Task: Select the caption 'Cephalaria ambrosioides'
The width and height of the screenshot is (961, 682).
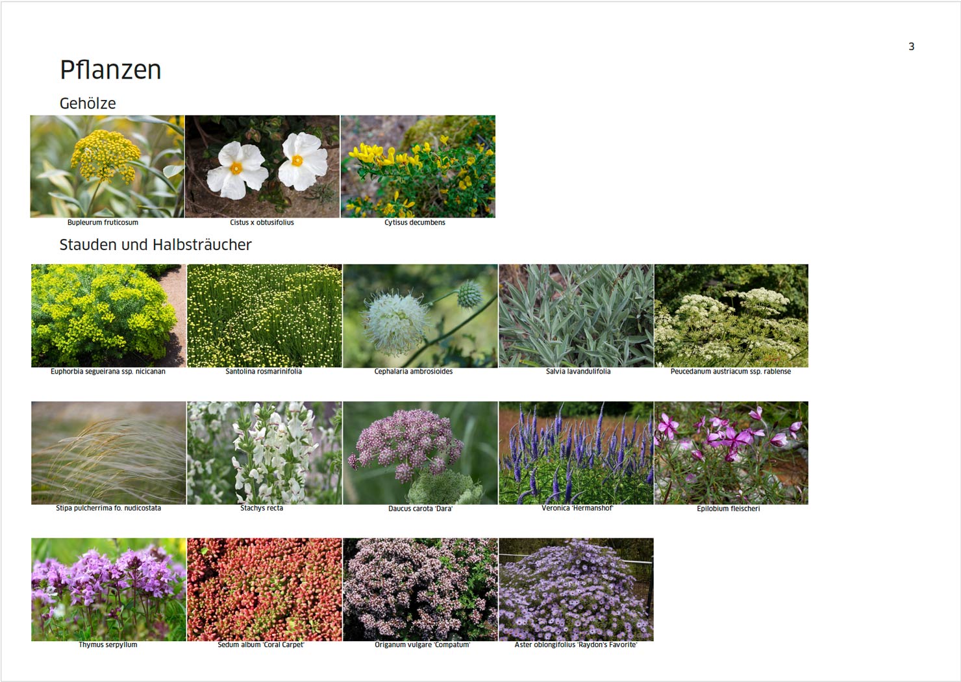Action: 414,372
